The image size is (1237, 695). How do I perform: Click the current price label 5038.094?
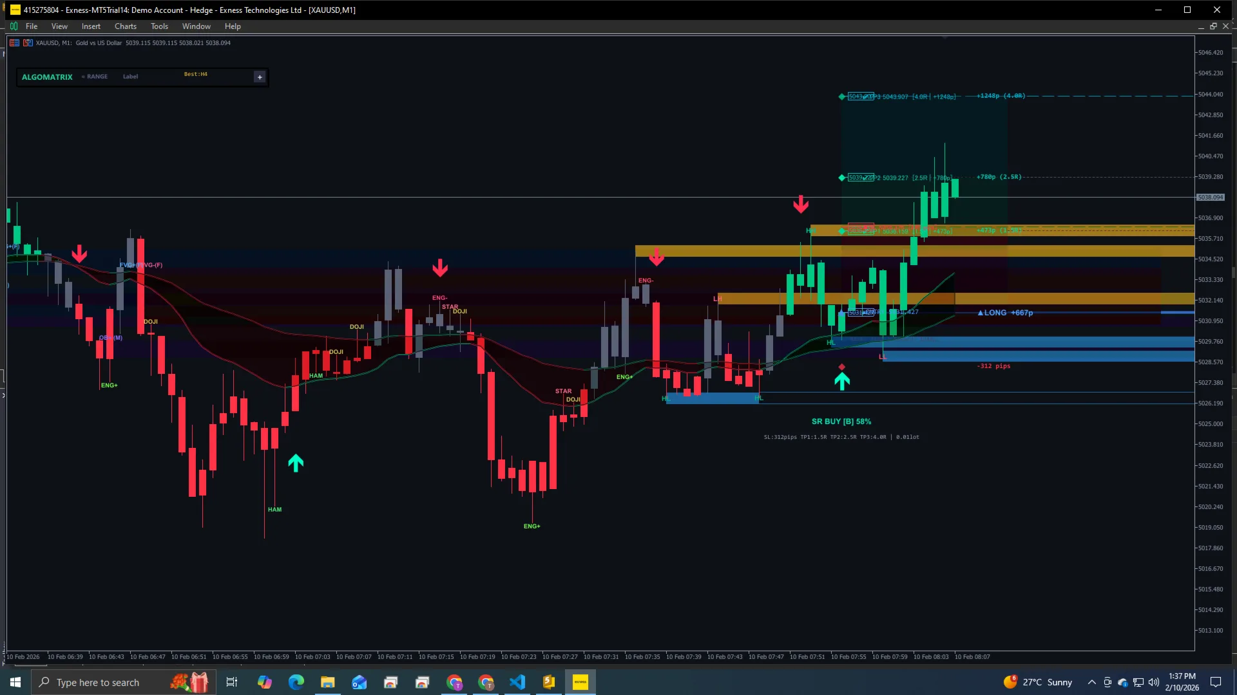pyautogui.click(x=1210, y=198)
